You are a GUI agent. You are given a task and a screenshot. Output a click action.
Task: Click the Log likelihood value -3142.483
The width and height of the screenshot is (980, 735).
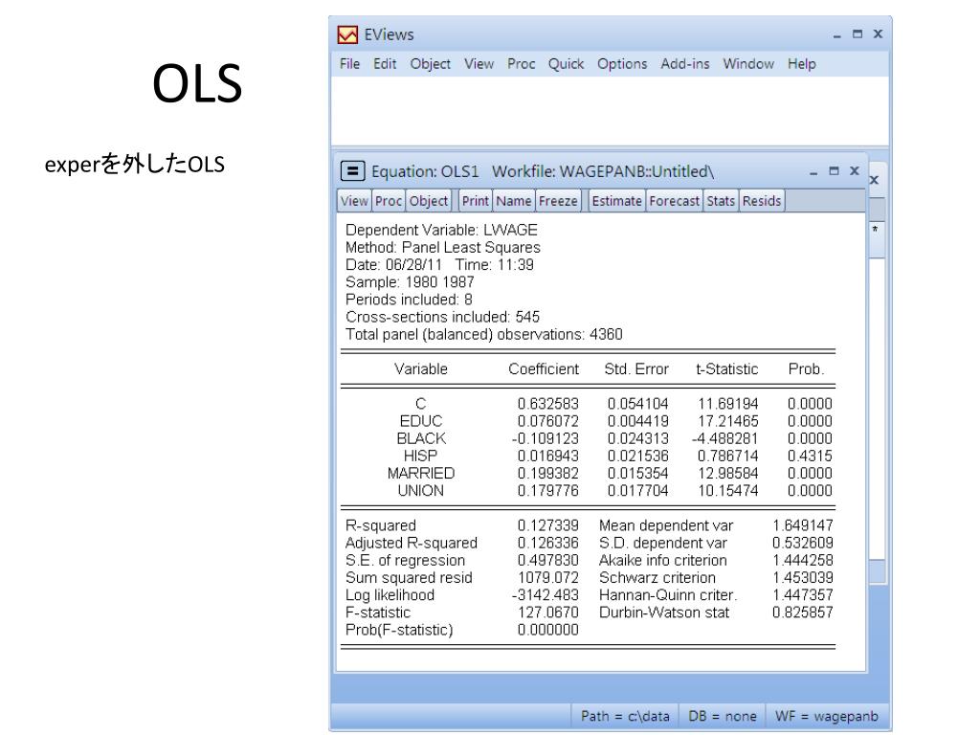point(545,595)
